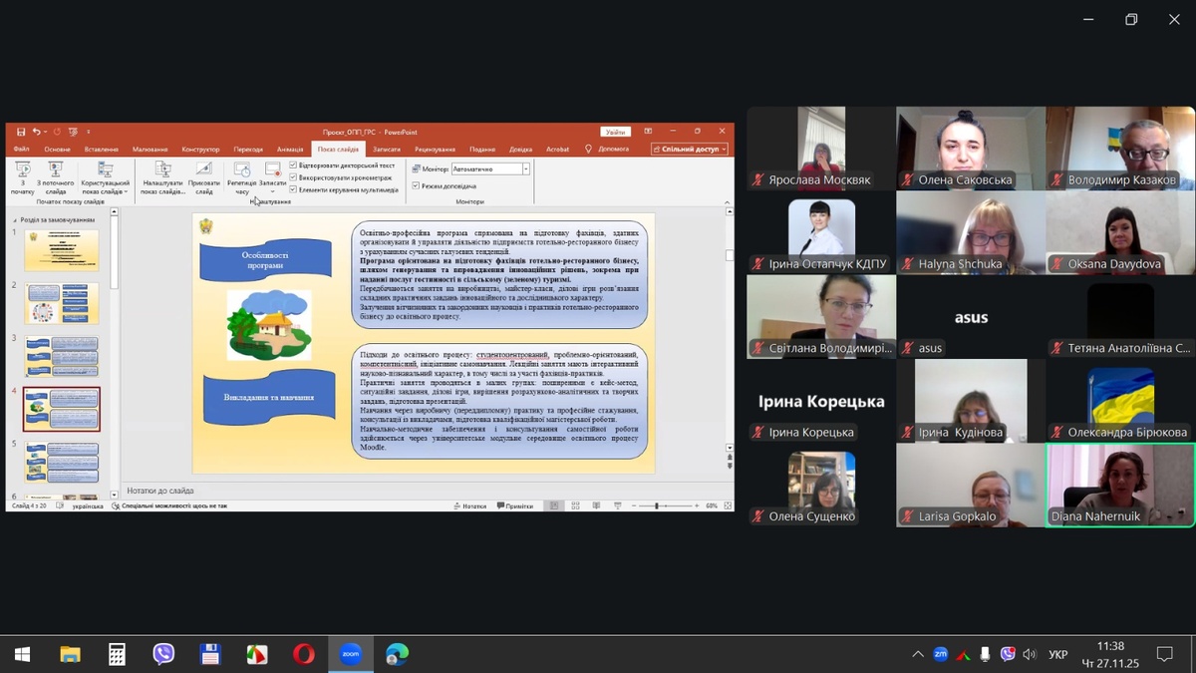
Task: Open the Zoom app on the taskbar
Action: 350,654
